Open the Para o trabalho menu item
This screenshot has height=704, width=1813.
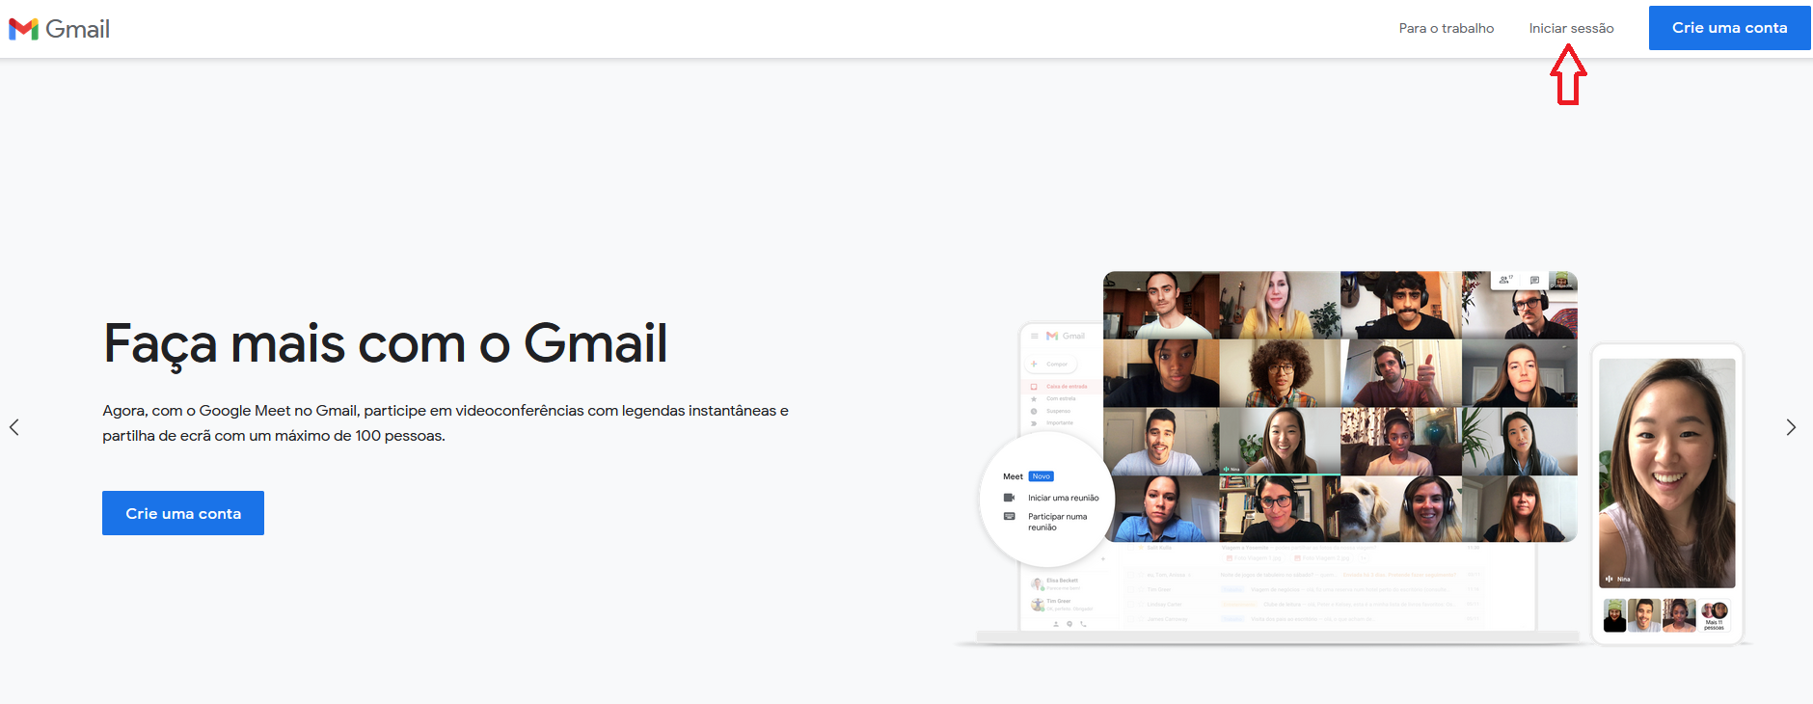point(1446,29)
